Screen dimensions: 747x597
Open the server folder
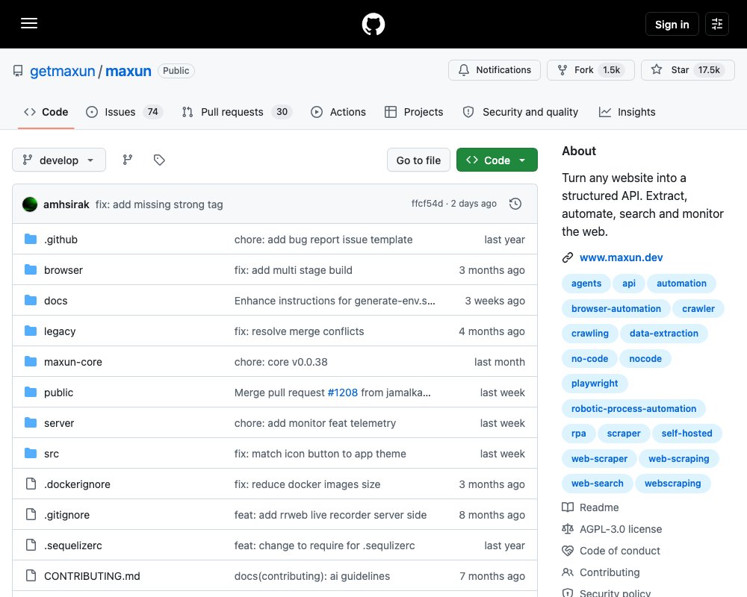pos(59,423)
